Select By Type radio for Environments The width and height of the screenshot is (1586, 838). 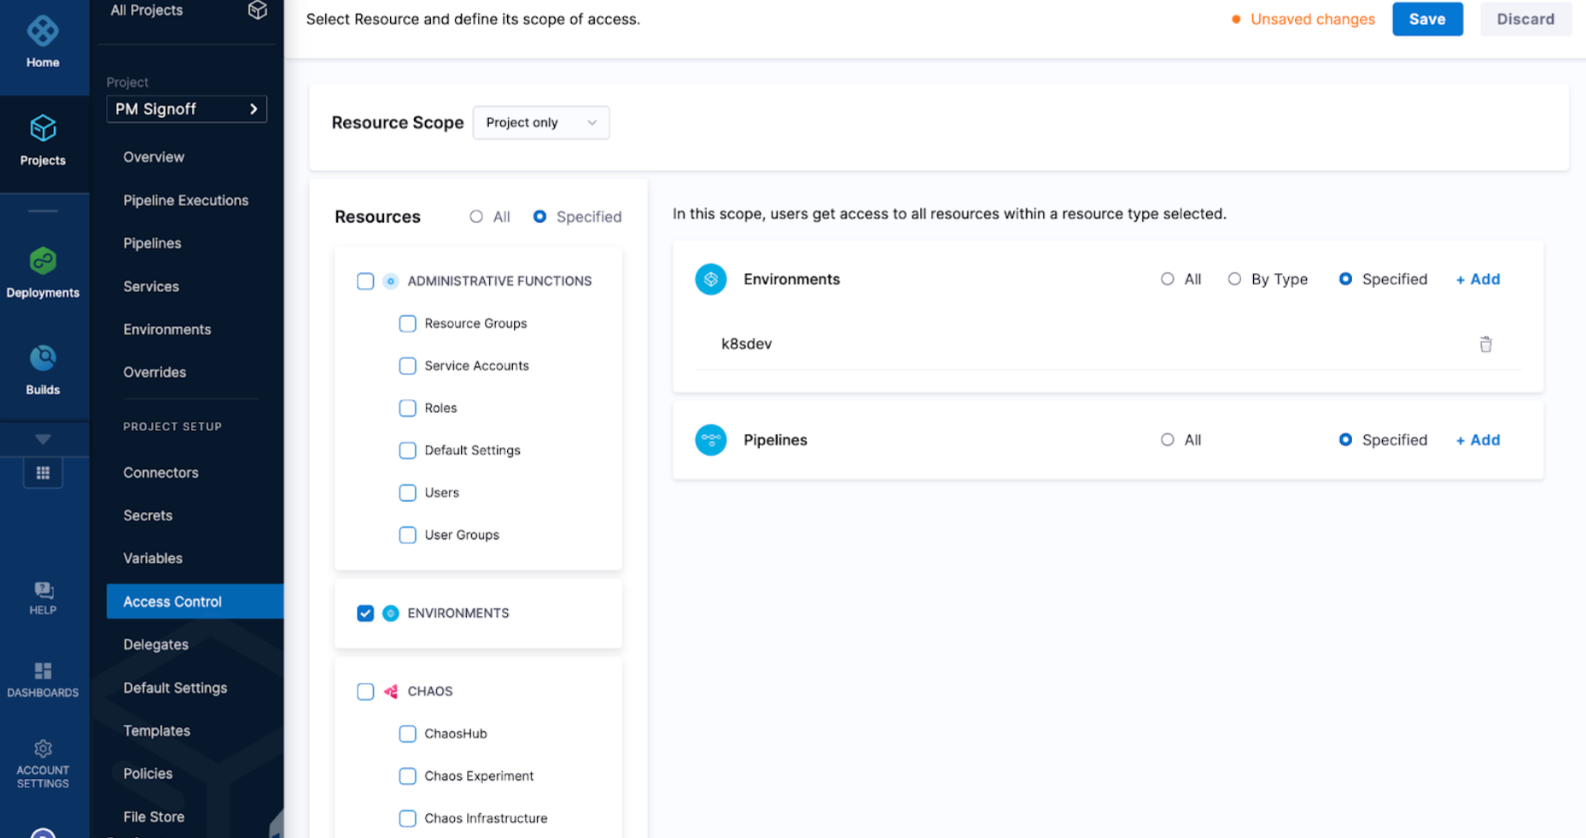(x=1234, y=279)
